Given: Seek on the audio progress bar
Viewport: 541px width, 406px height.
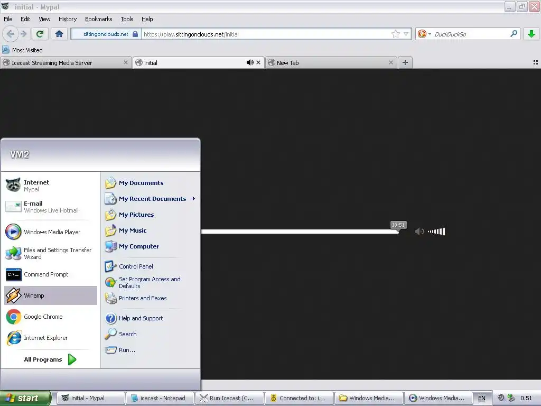Looking at the screenshot, I should (x=300, y=232).
